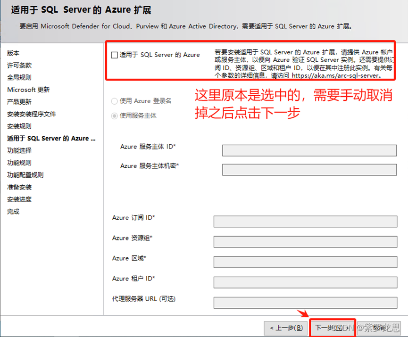The image size is (408, 337).
Task: Focus the Azure 订阅 ID input box
Action: click(x=306, y=222)
